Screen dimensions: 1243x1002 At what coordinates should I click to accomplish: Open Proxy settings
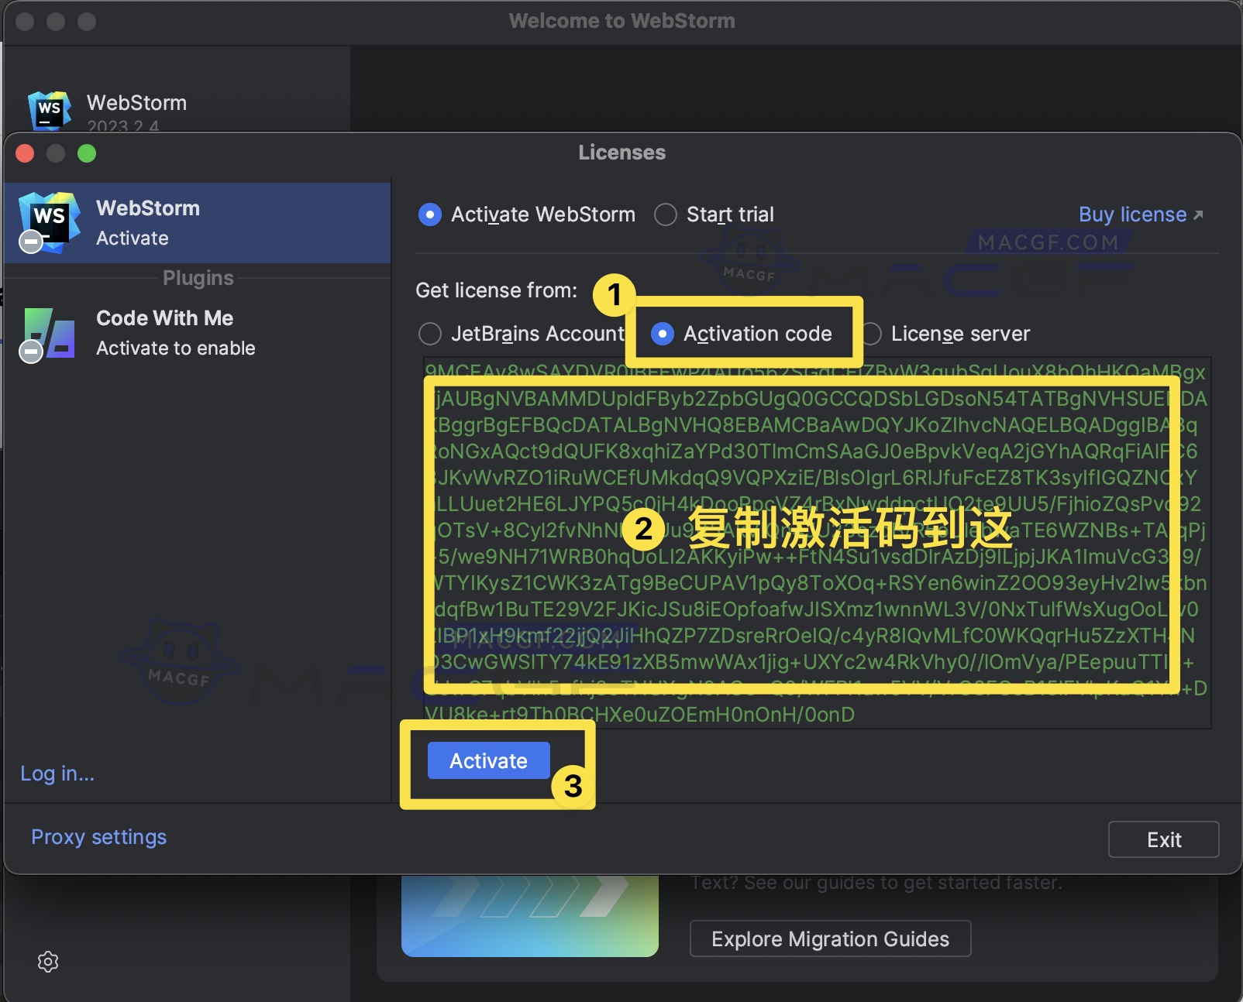(98, 837)
